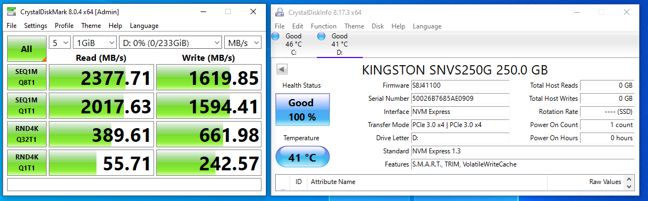Image resolution: width=648 pixels, height=201 pixels.
Task: Click the RND4K Q1T1 write result 242.57
Action: click(x=209, y=163)
